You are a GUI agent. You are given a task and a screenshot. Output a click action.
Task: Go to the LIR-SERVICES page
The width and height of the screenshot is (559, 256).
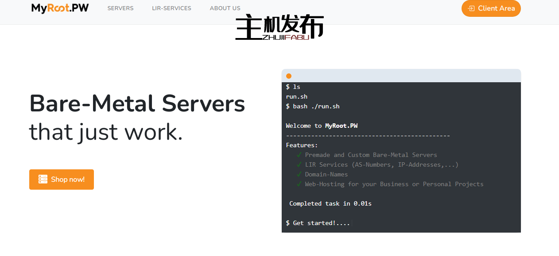point(171,8)
